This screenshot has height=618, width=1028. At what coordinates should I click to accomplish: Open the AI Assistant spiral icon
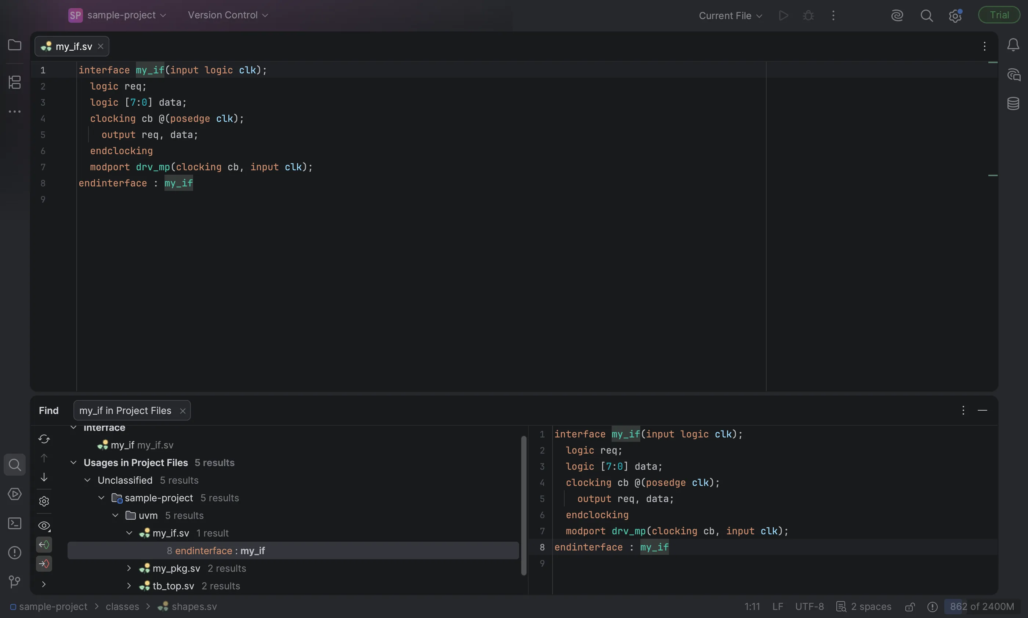tap(897, 15)
